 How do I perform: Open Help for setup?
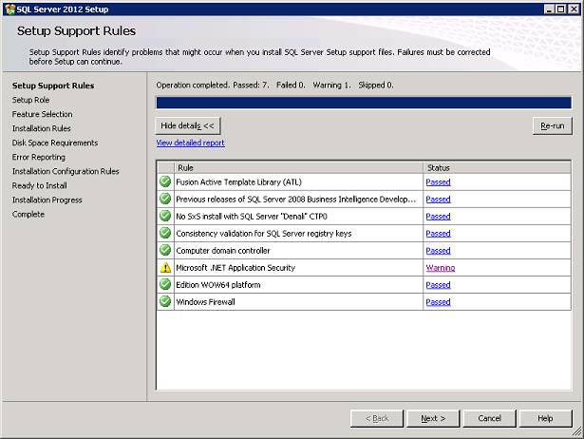(x=546, y=418)
